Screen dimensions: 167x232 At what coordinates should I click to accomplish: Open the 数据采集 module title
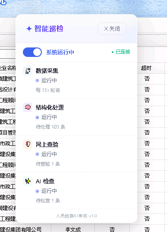[47, 71]
